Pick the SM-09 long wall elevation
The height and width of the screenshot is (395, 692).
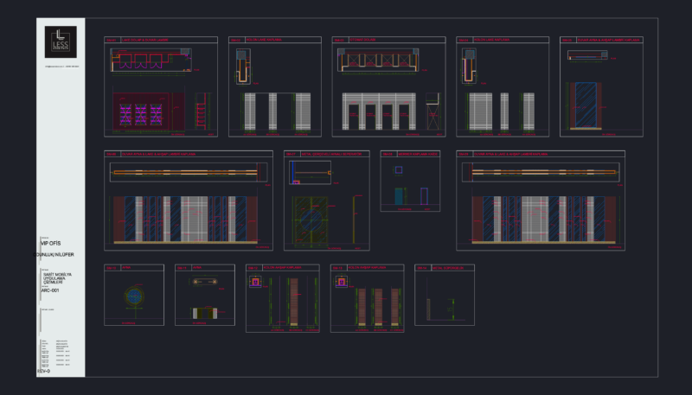click(x=544, y=220)
